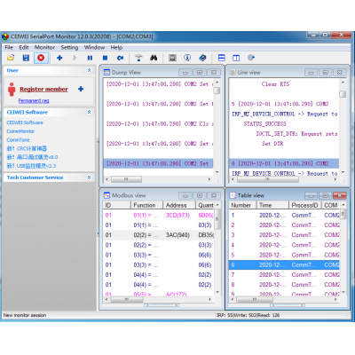Add a new monitor session with blue plus
The width and height of the screenshot is (355, 355).
(59, 58)
